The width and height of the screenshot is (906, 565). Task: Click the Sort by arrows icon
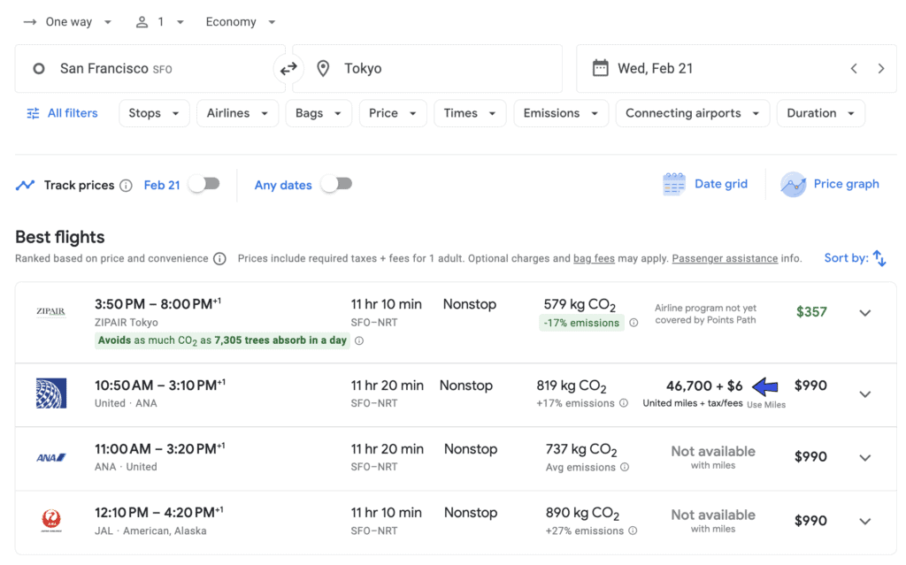pos(879,258)
